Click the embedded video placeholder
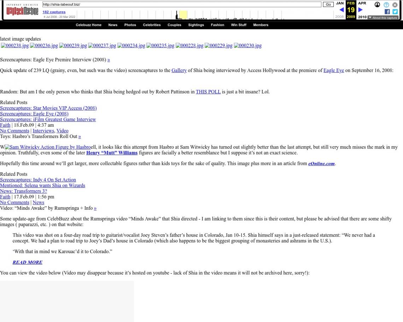Screen dimensions: 403x322 67,301
